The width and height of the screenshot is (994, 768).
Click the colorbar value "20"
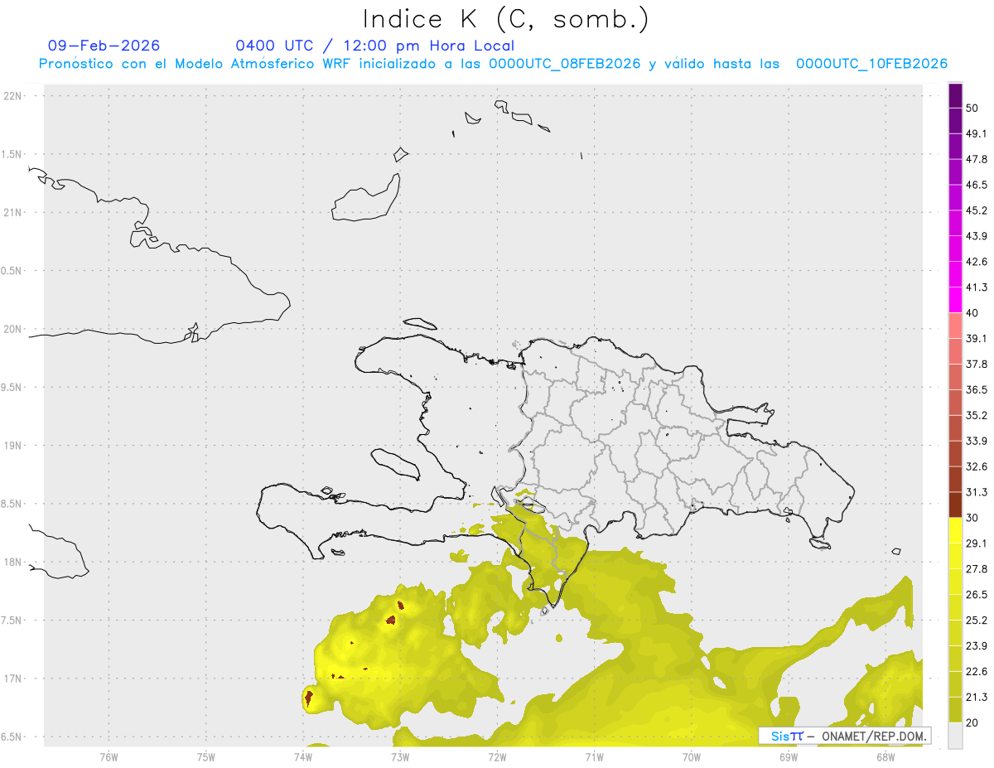click(972, 722)
